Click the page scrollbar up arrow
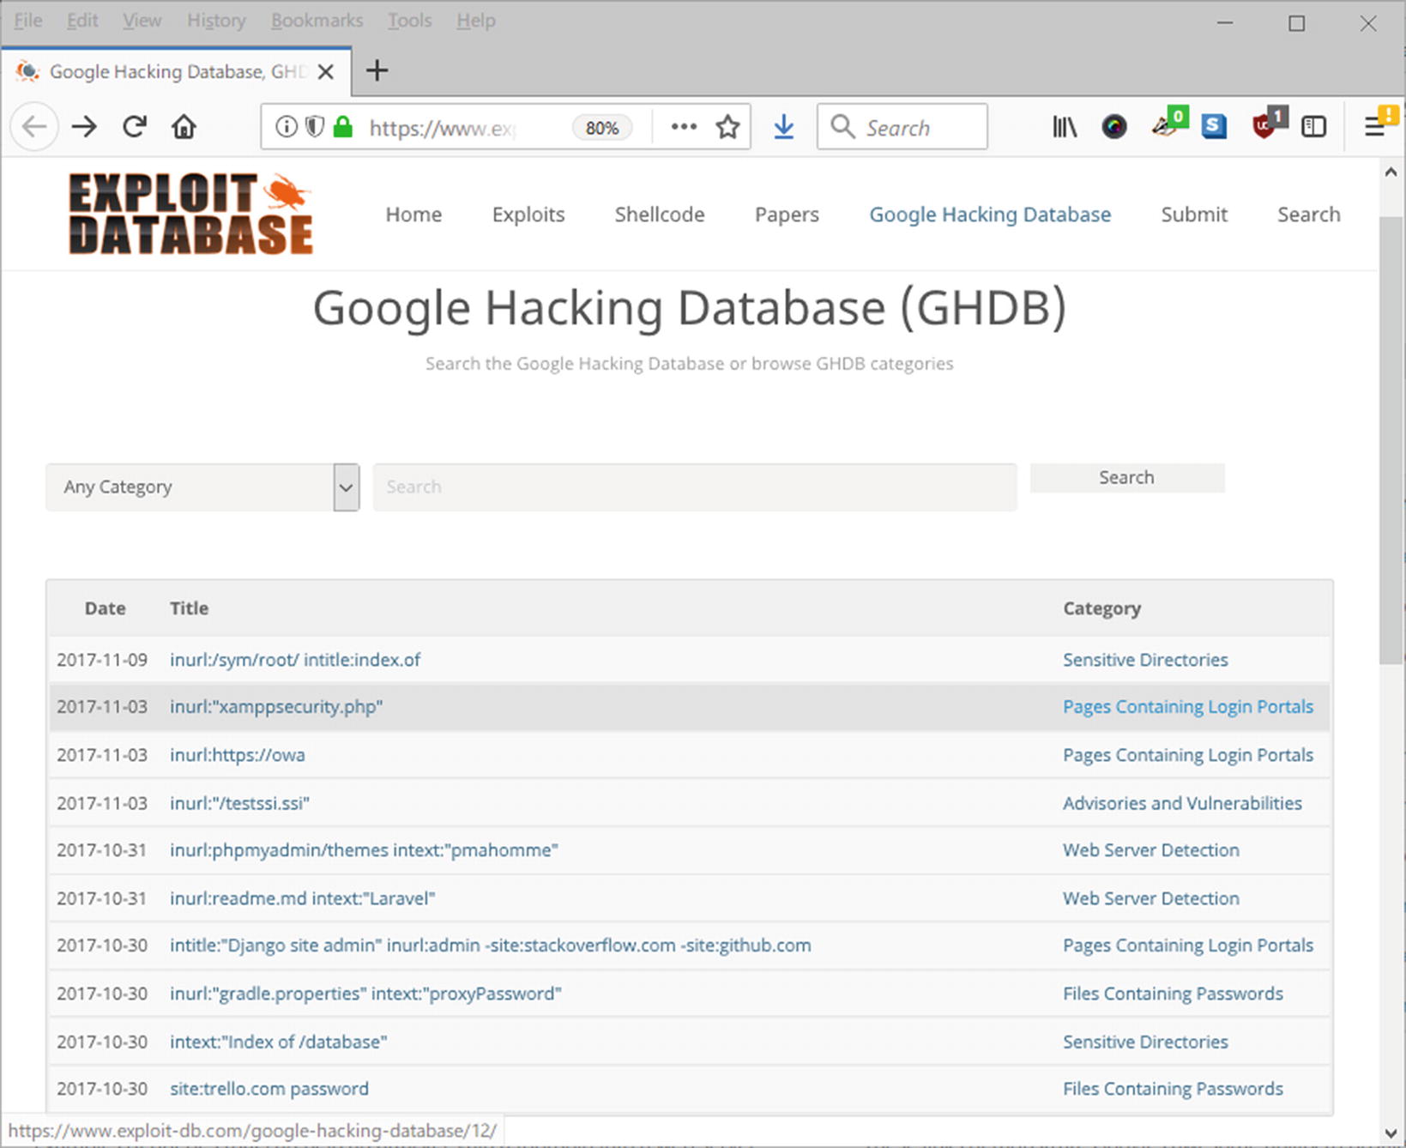The image size is (1406, 1148). pyautogui.click(x=1391, y=172)
